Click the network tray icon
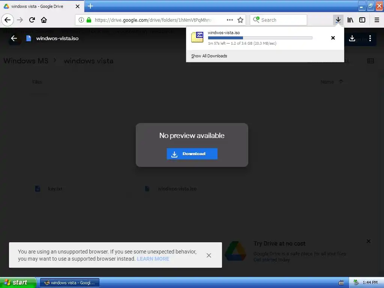The width and height of the screenshot is (384, 288). [x=356, y=283]
